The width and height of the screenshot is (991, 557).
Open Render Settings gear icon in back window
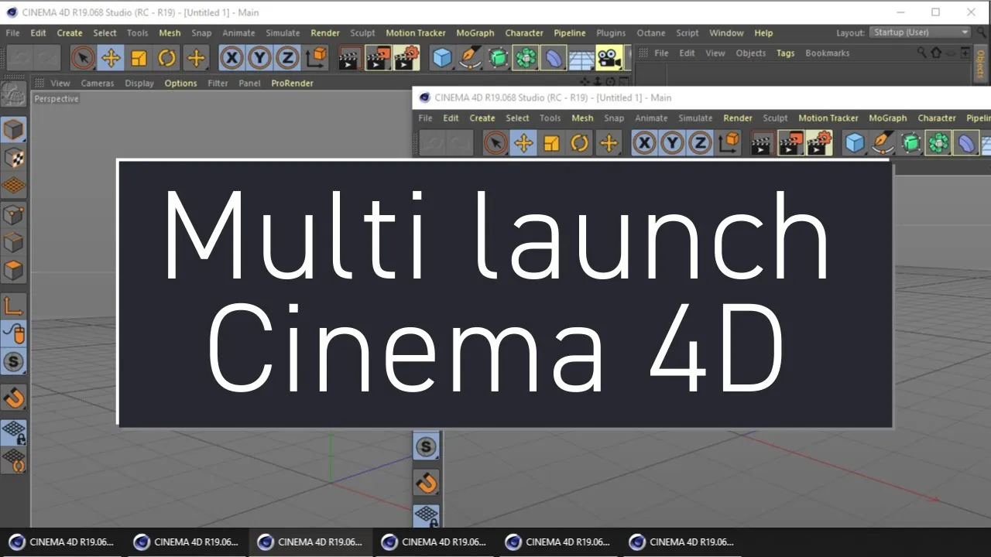406,58
